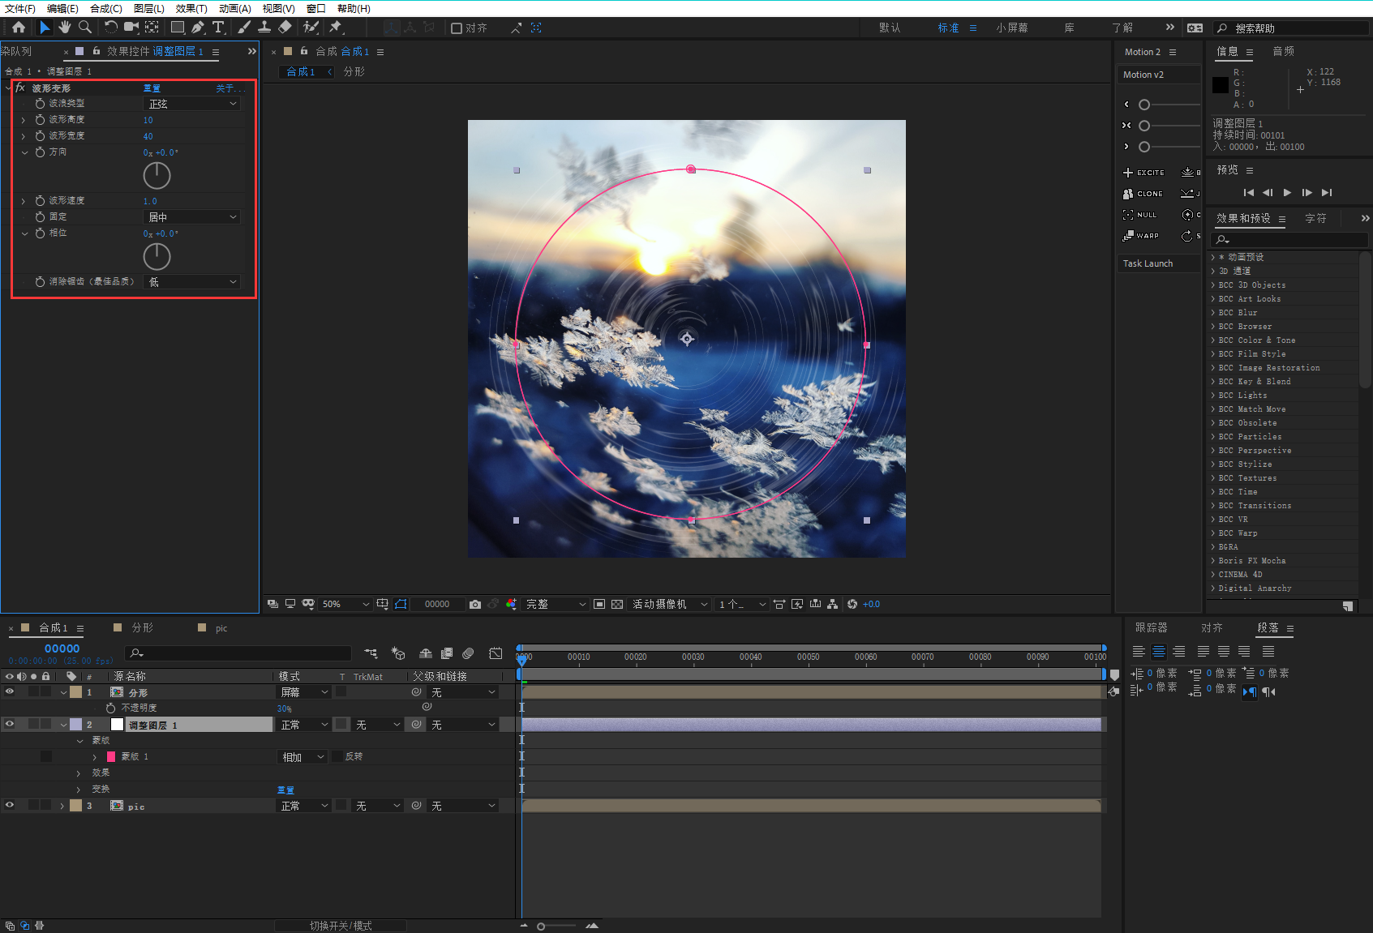1373x933 pixels.
Task: Hide the 调整图层 1 layer
Action: [10, 725]
